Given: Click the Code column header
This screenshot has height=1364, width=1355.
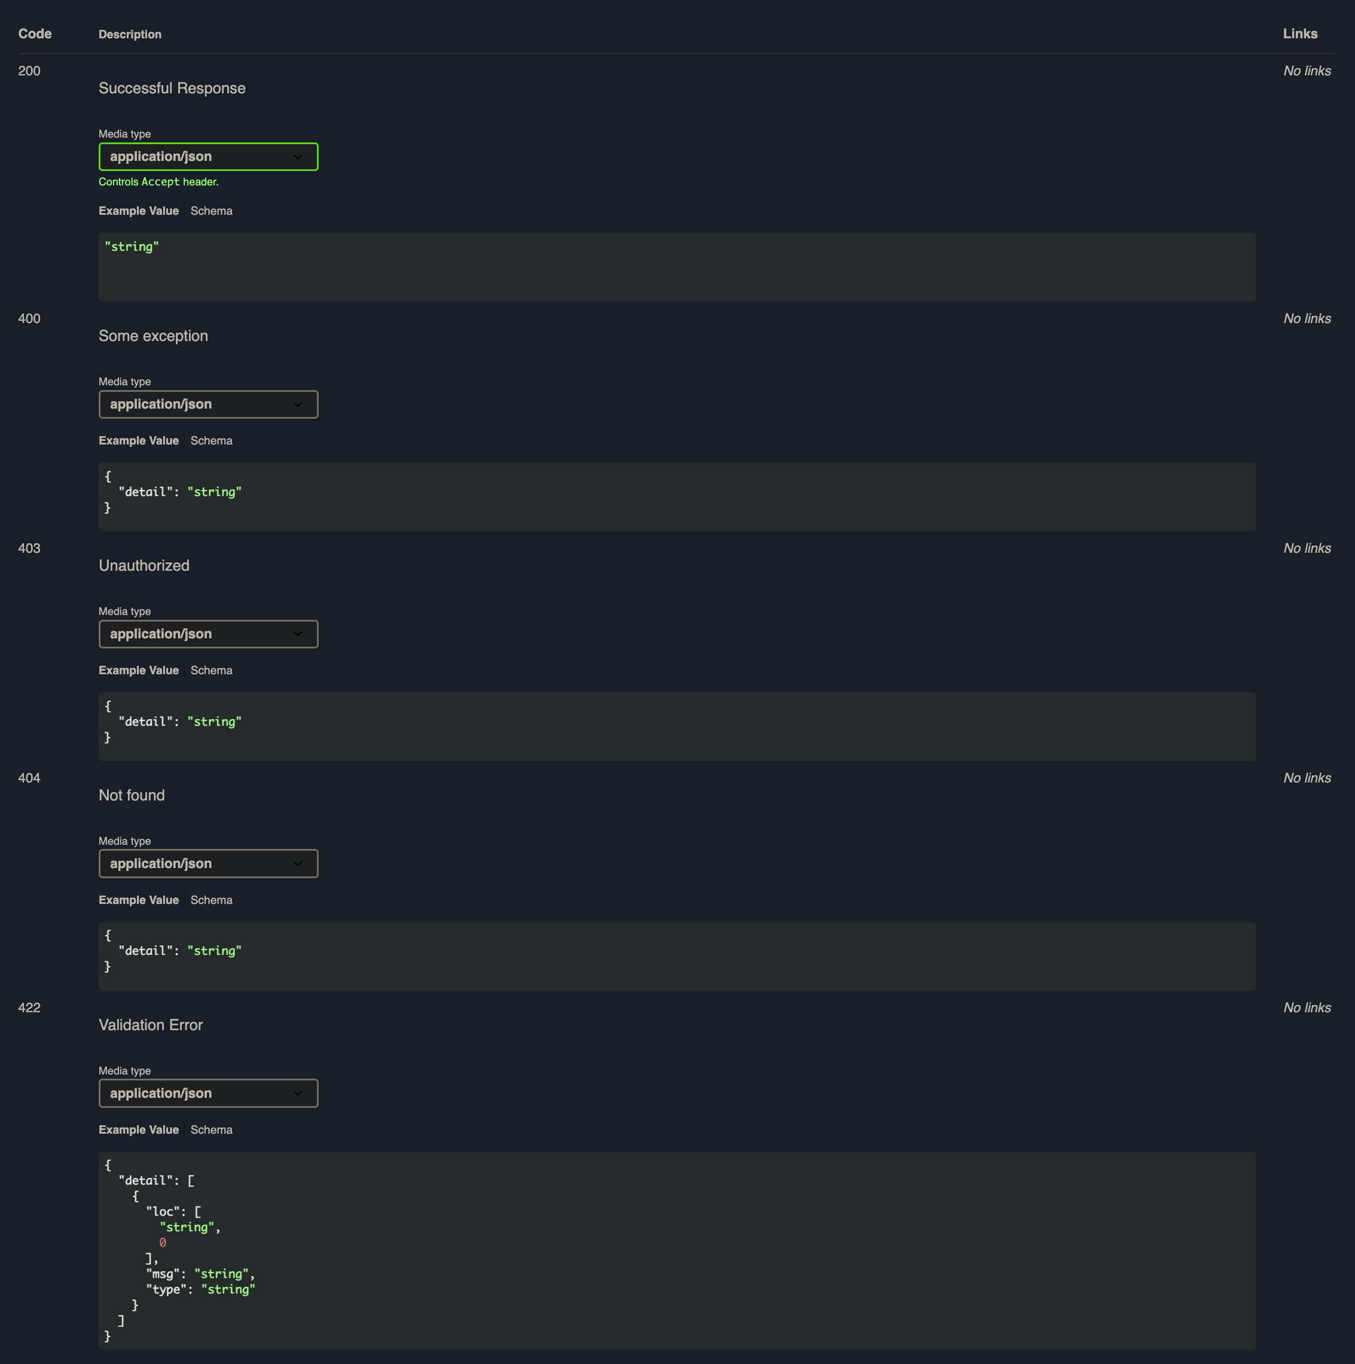Looking at the screenshot, I should [x=35, y=34].
